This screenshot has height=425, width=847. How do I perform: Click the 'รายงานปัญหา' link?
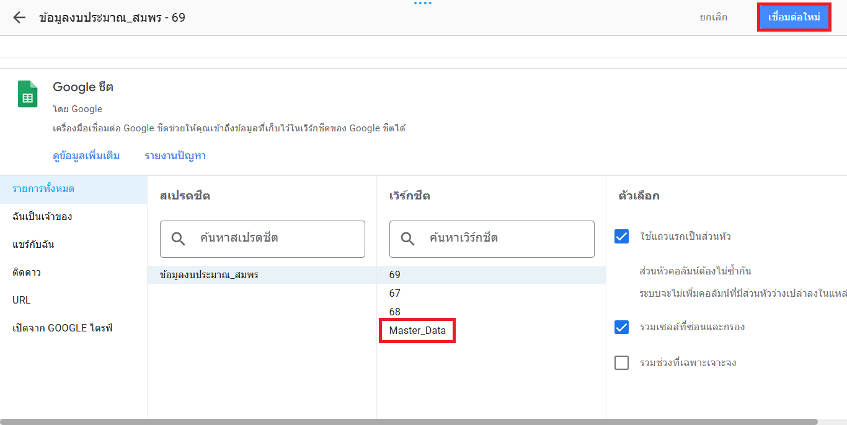(x=175, y=156)
